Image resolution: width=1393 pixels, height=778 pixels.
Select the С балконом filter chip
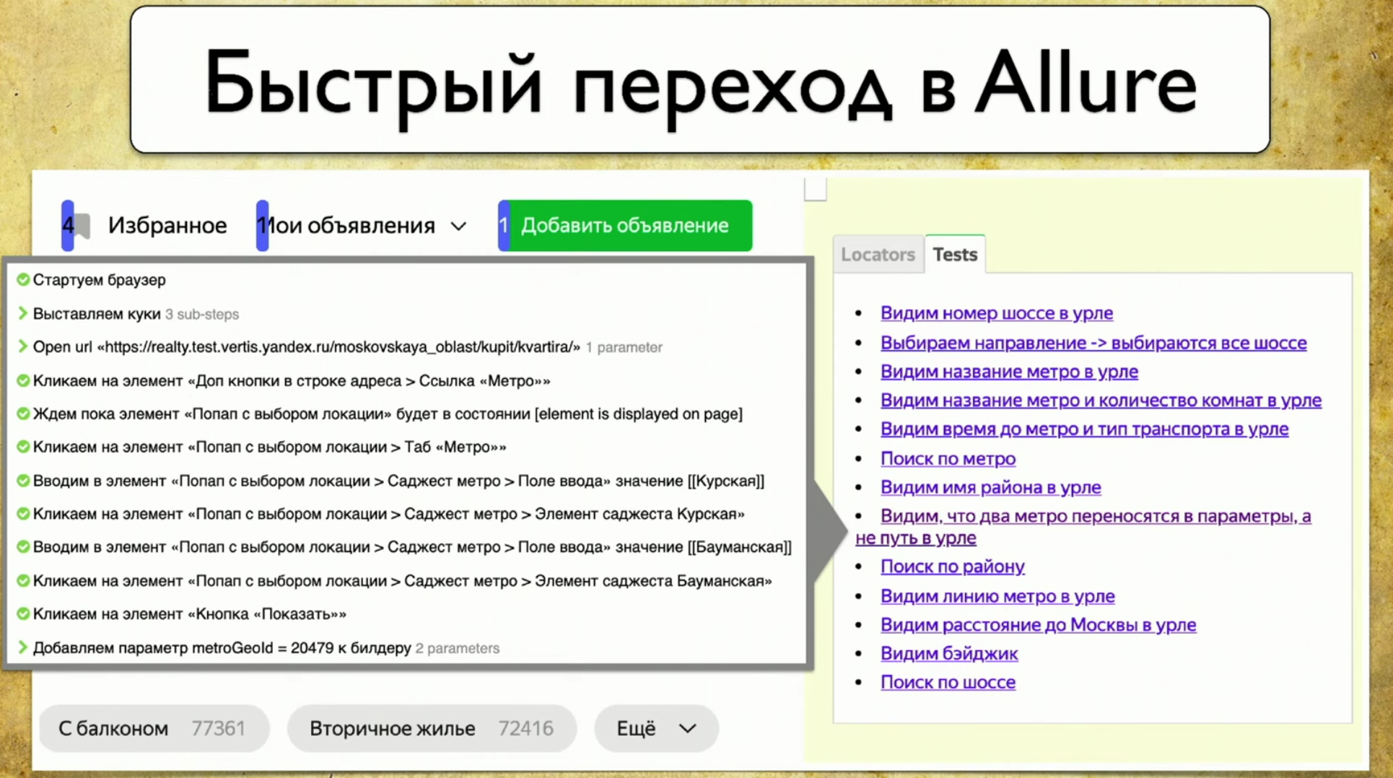point(154,728)
